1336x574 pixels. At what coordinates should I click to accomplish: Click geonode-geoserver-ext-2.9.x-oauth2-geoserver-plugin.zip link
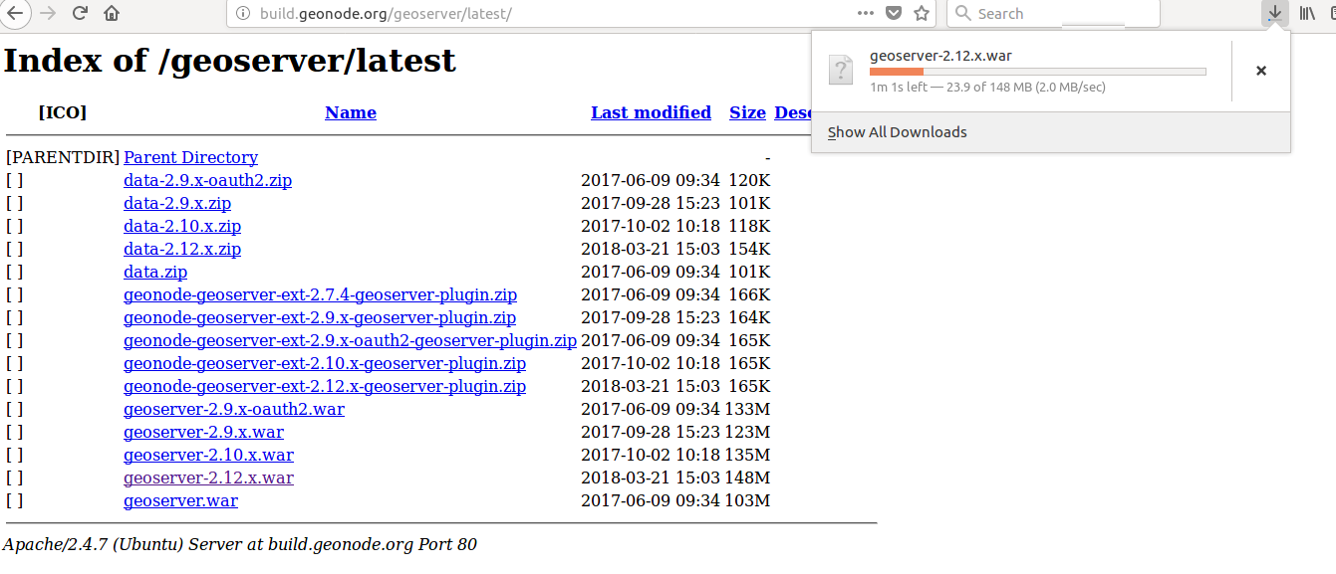point(350,340)
